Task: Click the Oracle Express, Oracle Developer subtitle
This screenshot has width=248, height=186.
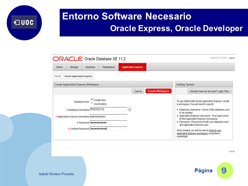Action: pyautogui.click(x=176, y=28)
